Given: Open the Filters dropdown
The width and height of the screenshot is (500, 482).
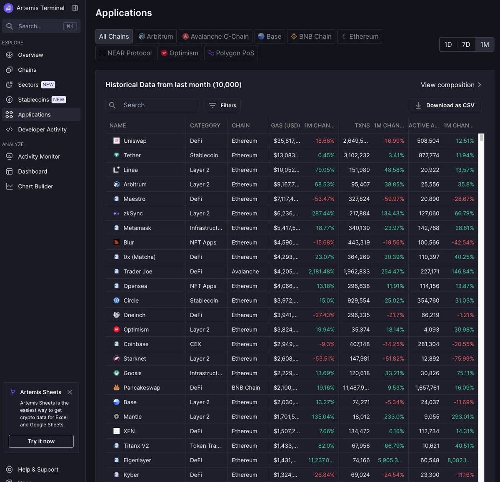Looking at the screenshot, I should pyautogui.click(x=222, y=105).
